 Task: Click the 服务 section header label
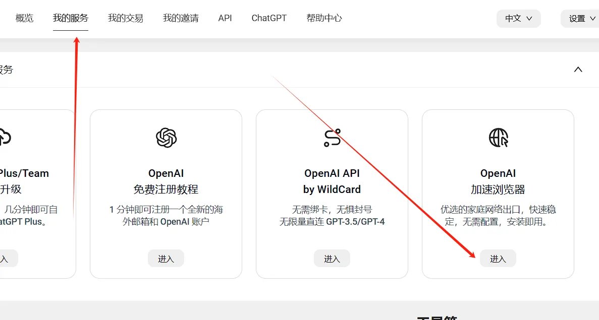pyautogui.click(x=7, y=70)
